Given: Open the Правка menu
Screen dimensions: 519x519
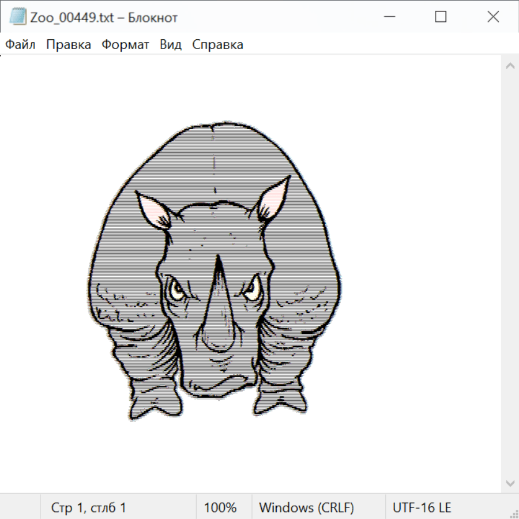Looking at the screenshot, I should (69, 45).
